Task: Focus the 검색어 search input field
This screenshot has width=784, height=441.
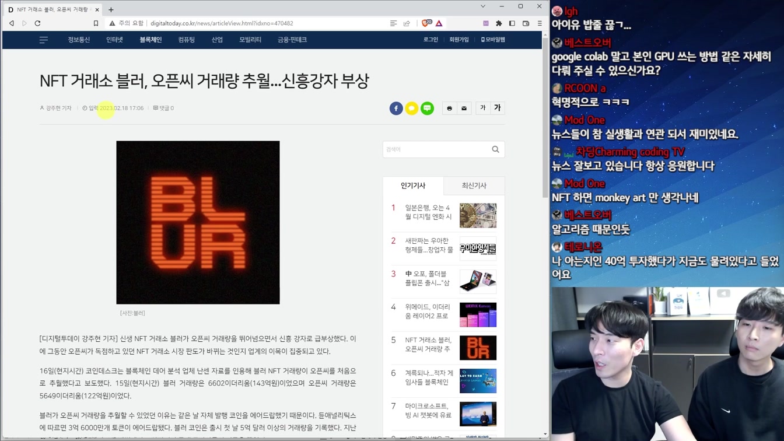Action: 436,149
